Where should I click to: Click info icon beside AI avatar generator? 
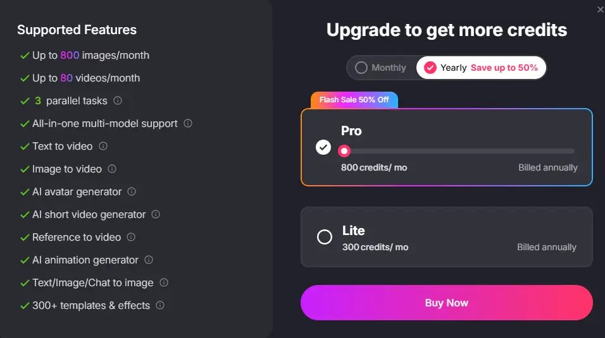click(132, 191)
